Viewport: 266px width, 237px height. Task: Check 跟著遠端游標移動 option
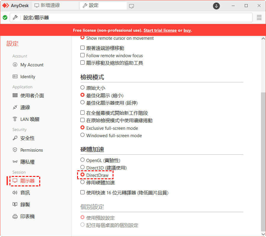pos(82,48)
